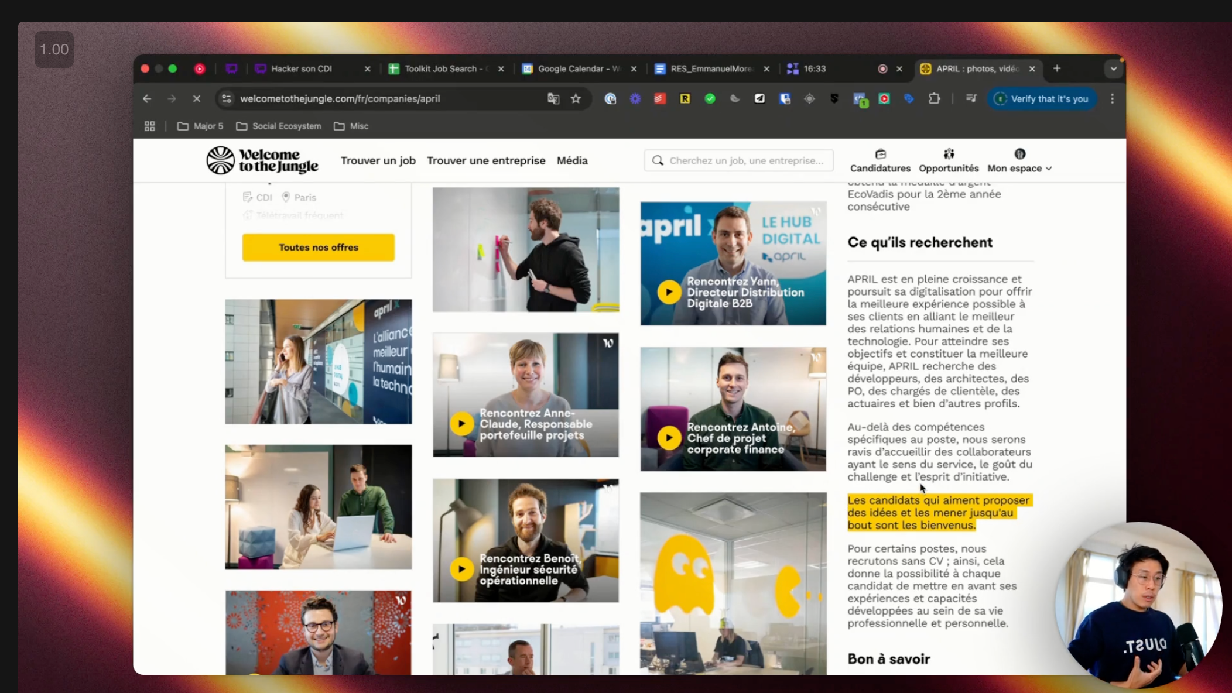Stop page loading with the X button

[197, 99]
